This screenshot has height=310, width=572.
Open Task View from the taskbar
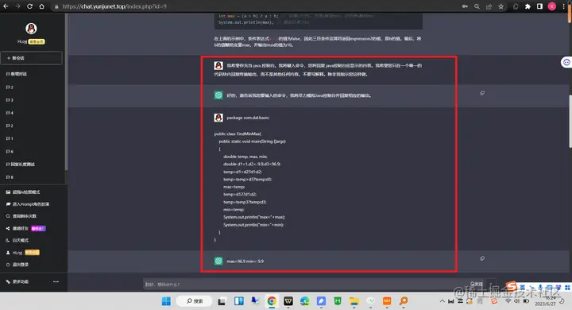222,301
